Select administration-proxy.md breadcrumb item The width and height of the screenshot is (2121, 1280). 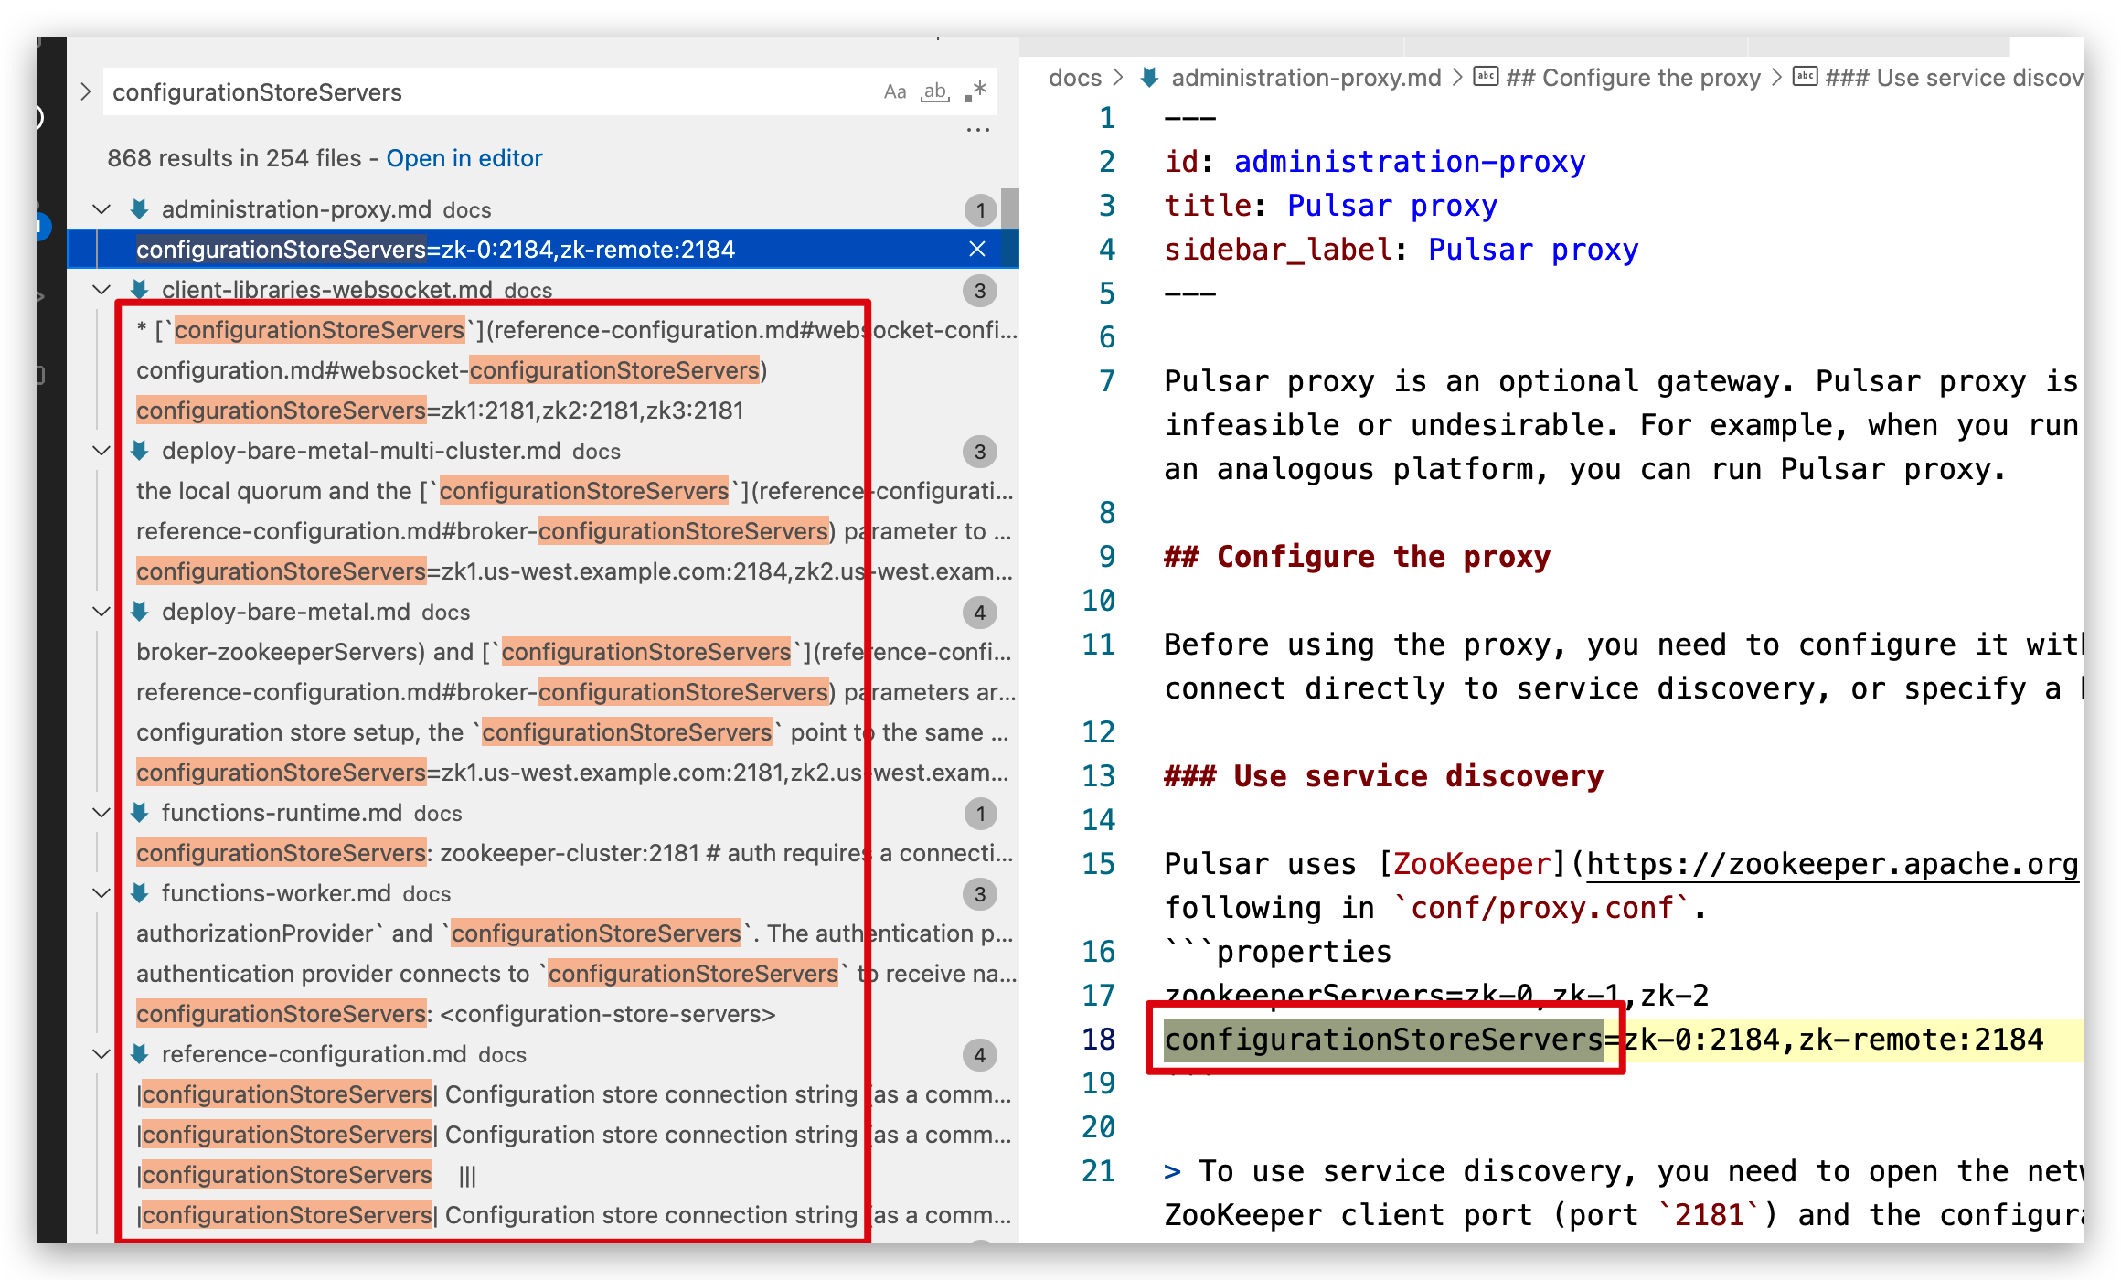(x=1305, y=79)
